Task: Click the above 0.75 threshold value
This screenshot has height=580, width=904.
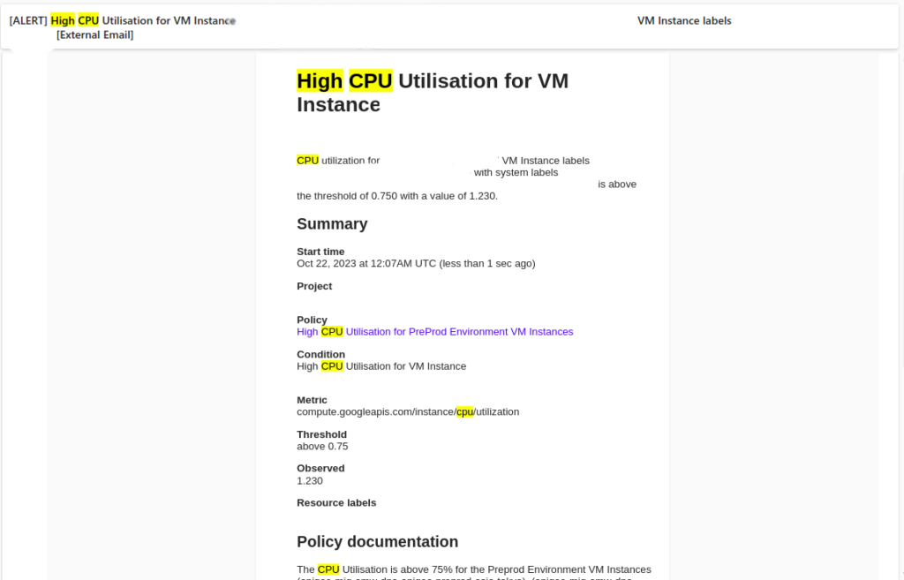Action: (x=322, y=447)
